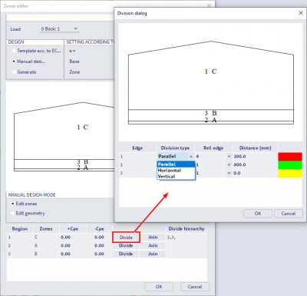This screenshot has width=307, height=296.
Task: Expand Ref. edge dropdown for edge 1
Action: pos(229,156)
